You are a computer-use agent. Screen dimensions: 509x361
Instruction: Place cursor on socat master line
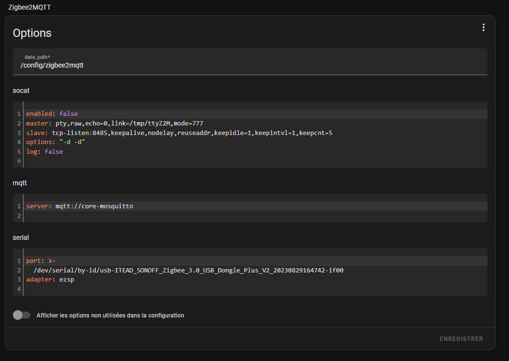[x=114, y=124]
